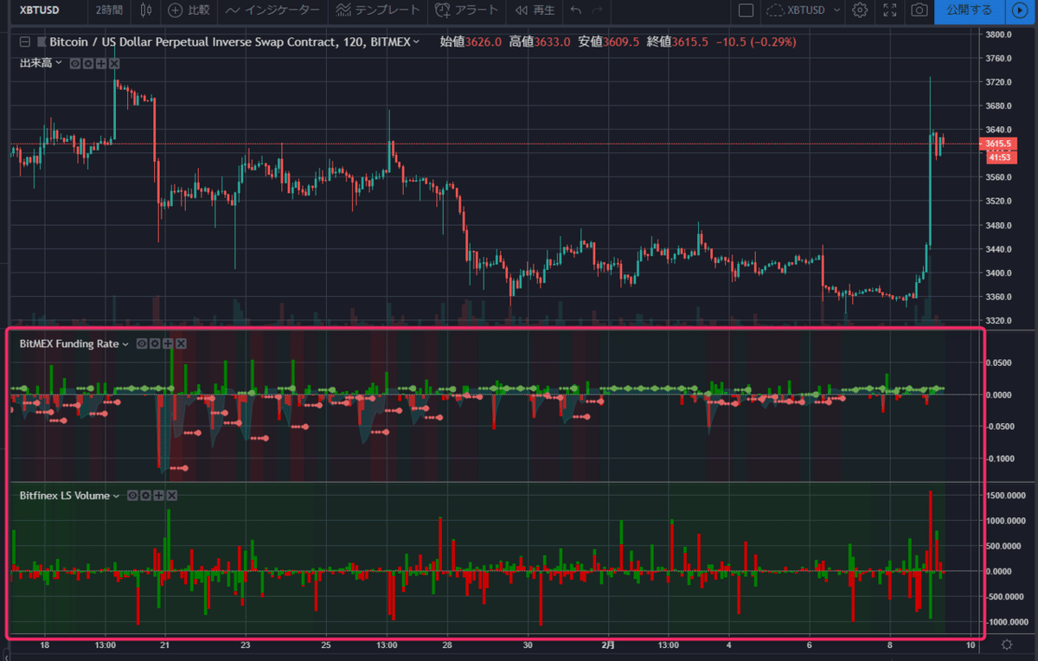Screen dimensions: 1038x661
Task: Open the インジケーター indicators menu
Action: pos(272,10)
